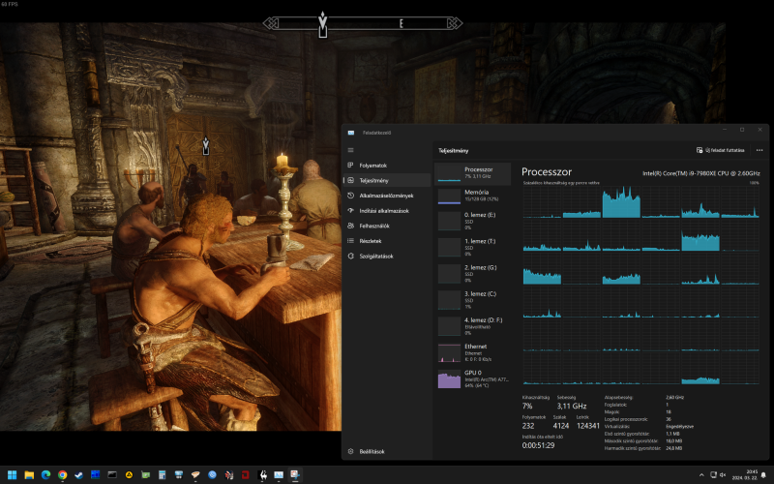Click the Task Manager title bar icon
This screenshot has height=484, width=774.
coord(351,133)
